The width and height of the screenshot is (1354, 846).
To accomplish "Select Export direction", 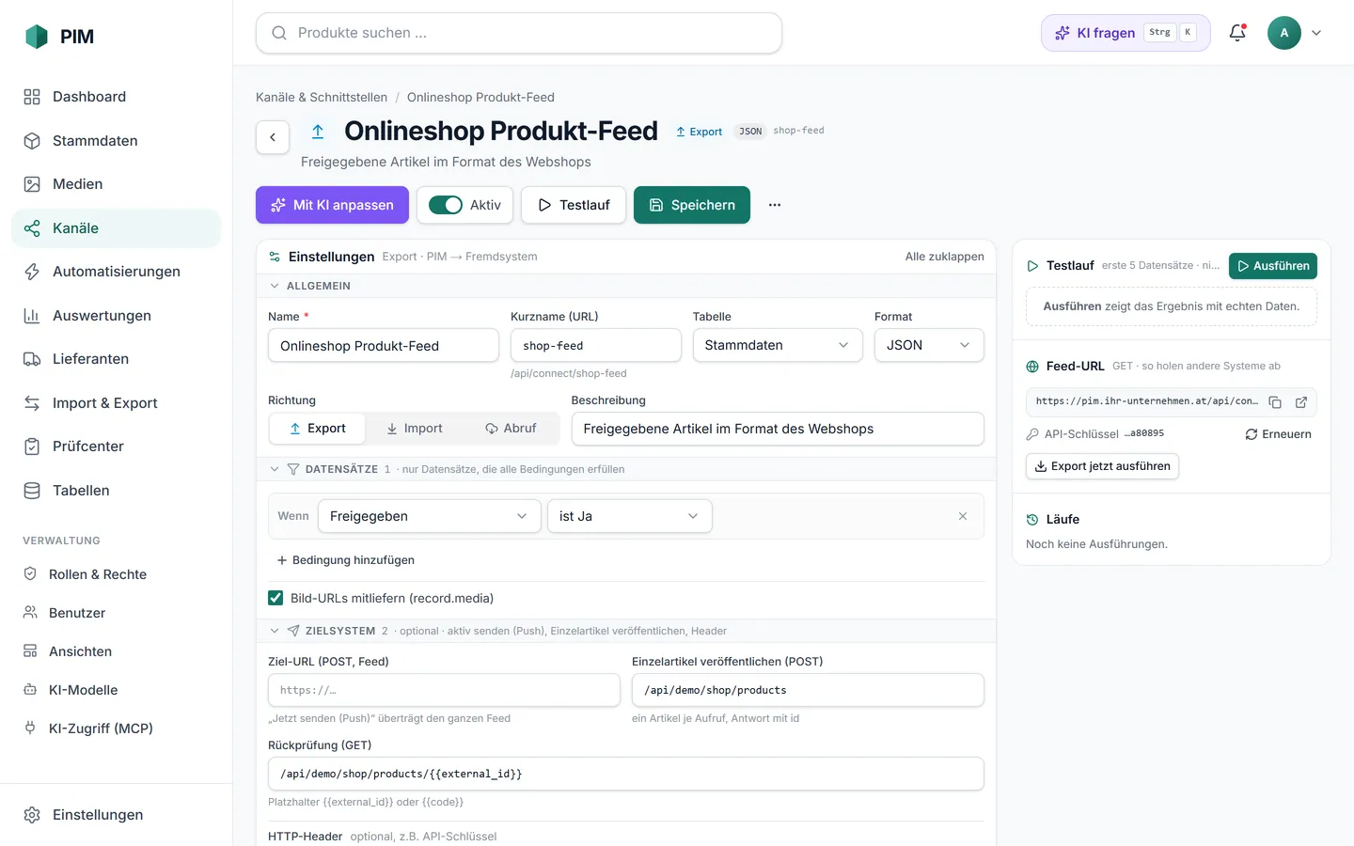I will (x=317, y=429).
